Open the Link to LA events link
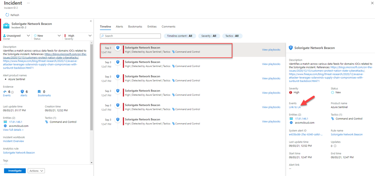Viewport: 375px width, 176px height. click(x=295, y=107)
